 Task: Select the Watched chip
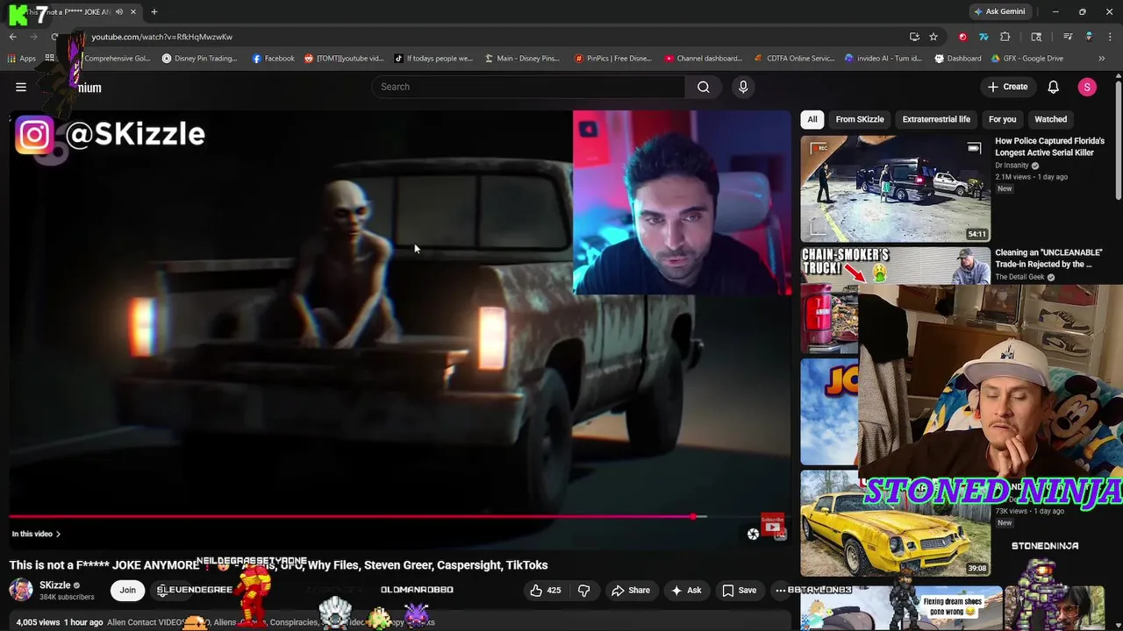[x=1050, y=119]
